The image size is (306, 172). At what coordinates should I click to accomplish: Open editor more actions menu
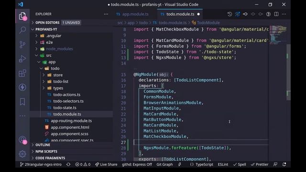(284, 14)
